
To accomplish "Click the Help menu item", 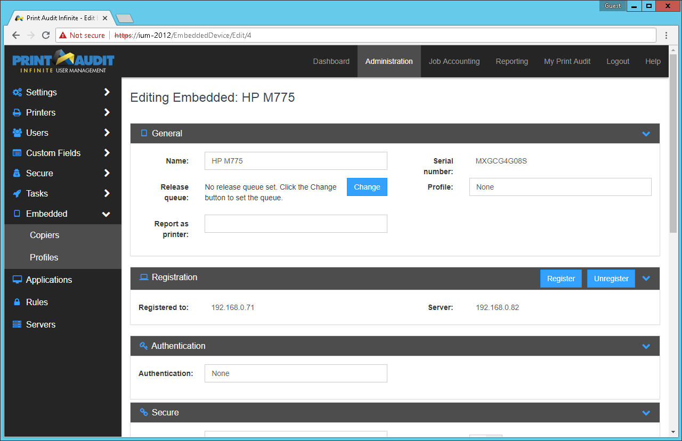I will pos(653,61).
